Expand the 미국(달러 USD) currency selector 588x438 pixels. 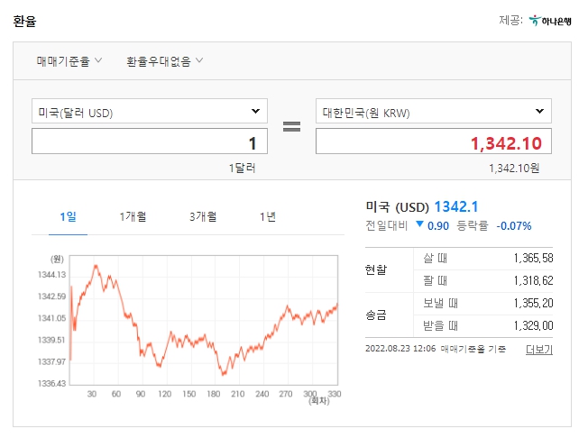point(150,111)
